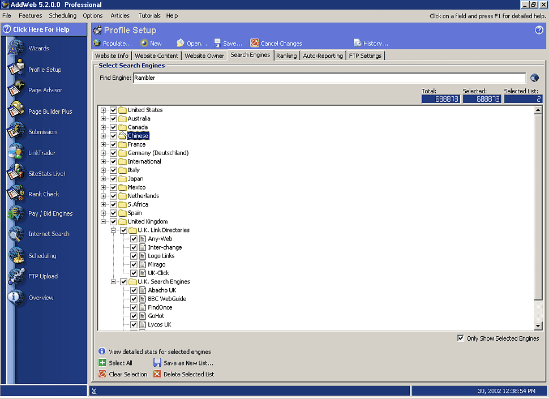Uncheck the Mirago engine checkbox
Image resolution: width=549 pixels, height=399 pixels.
coord(134,265)
